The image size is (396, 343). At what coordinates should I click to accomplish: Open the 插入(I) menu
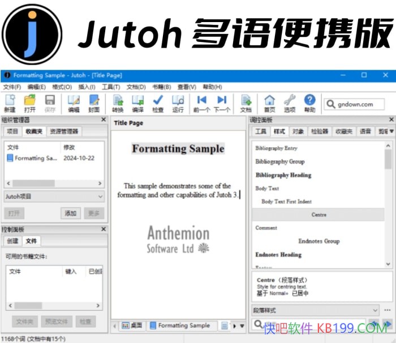tap(87, 87)
